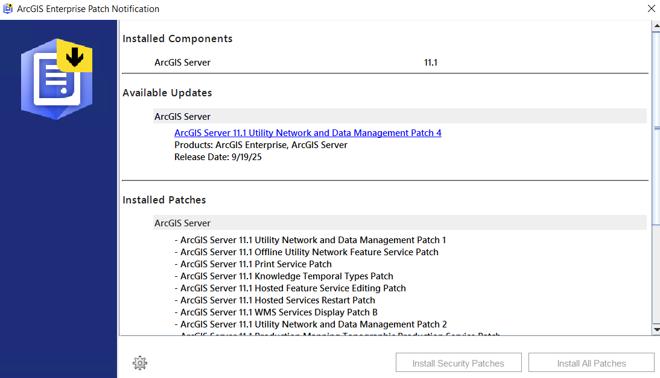
Task: Click the Available Updates heading
Action: (x=167, y=93)
